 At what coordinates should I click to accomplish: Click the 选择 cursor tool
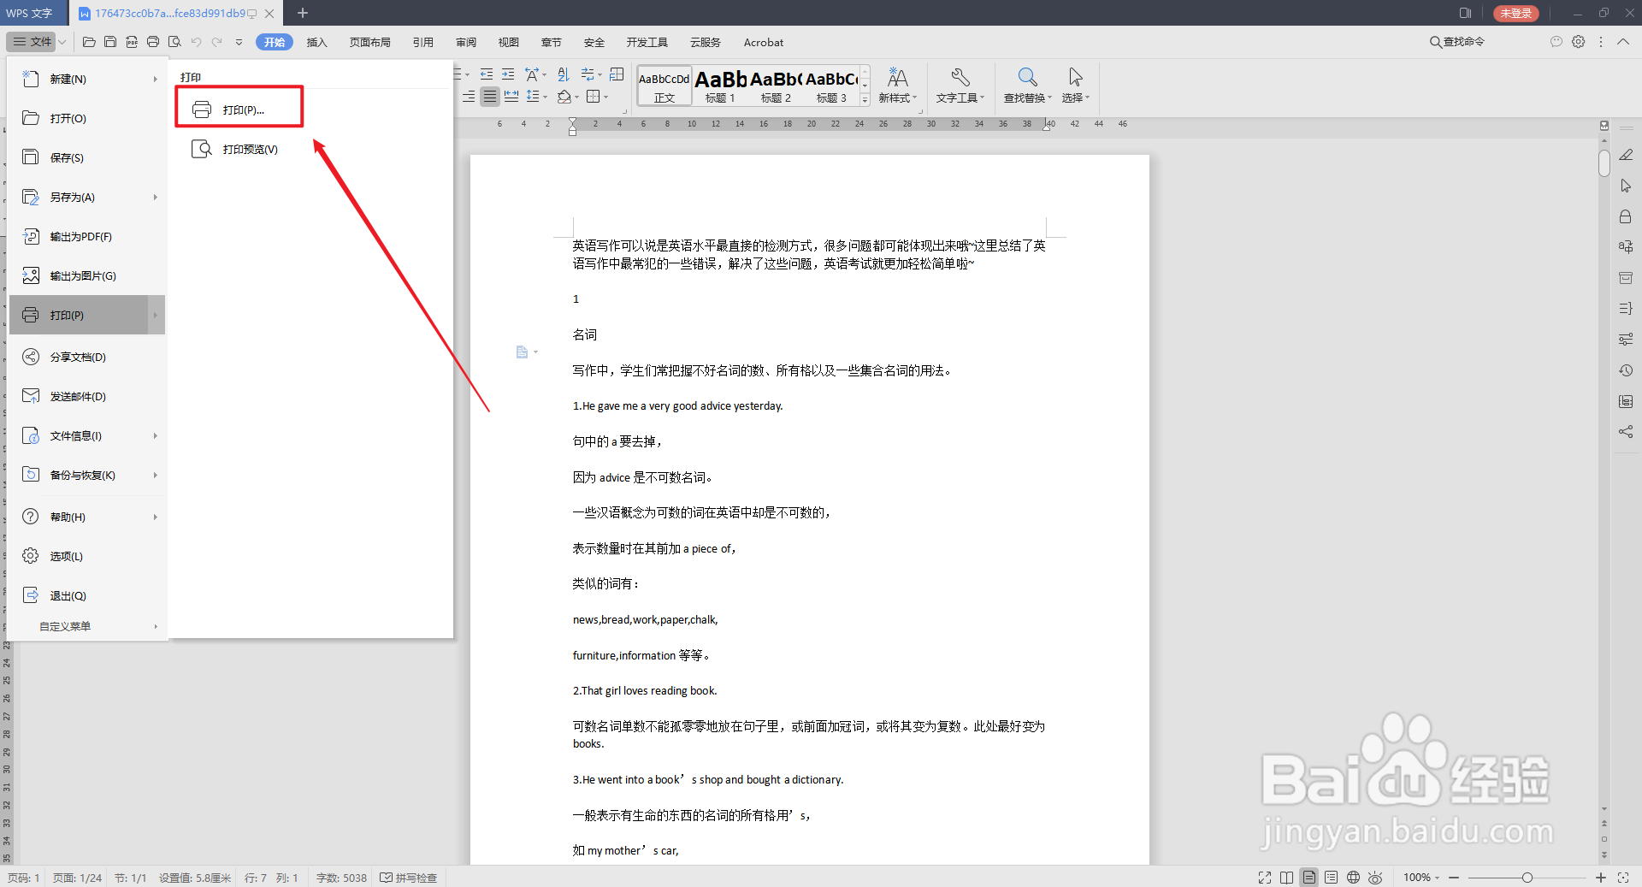point(1075,86)
